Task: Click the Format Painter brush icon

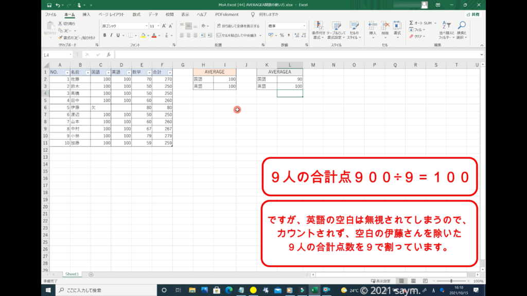Action: [x=60, y=38]
